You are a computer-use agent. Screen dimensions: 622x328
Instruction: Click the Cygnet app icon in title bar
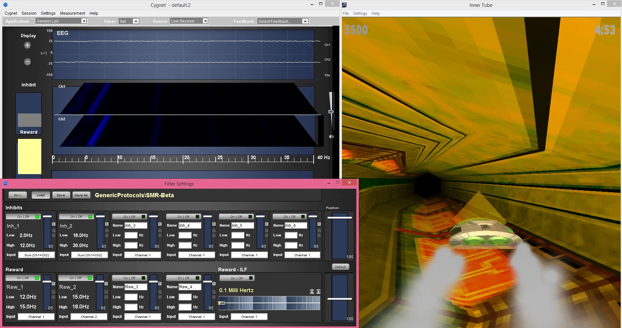click(5, 5)
